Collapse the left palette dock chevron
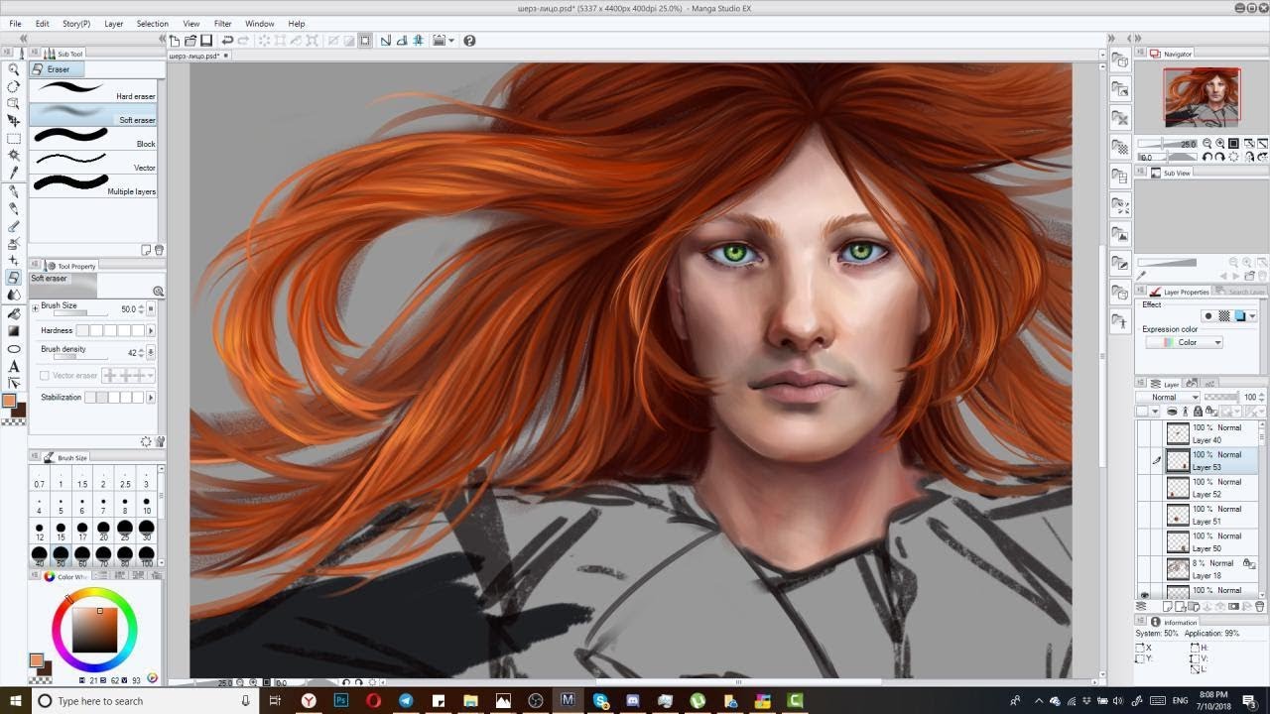This screenshot has height=714, width=1270. (24, 39)
